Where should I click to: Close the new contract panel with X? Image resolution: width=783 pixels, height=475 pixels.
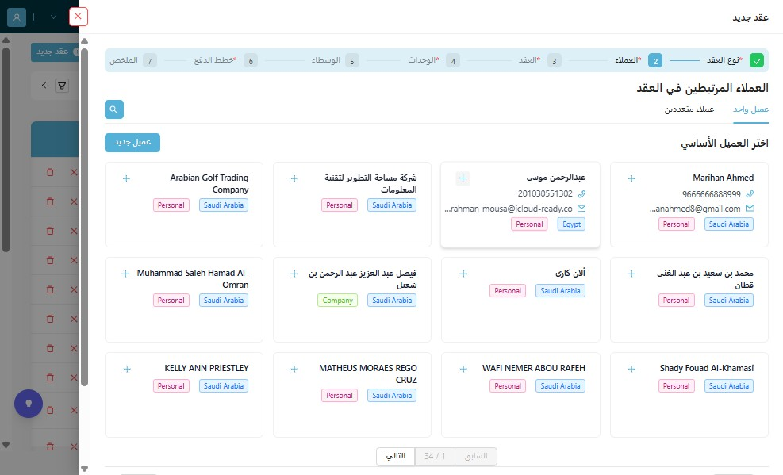(x=78, y=17)
